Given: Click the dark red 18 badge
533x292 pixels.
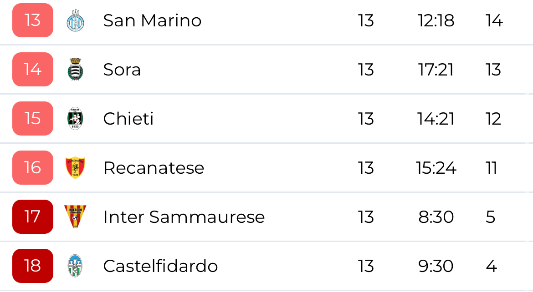Looking at the screenshot, I should pyautogui.click(x=33, y=266).
